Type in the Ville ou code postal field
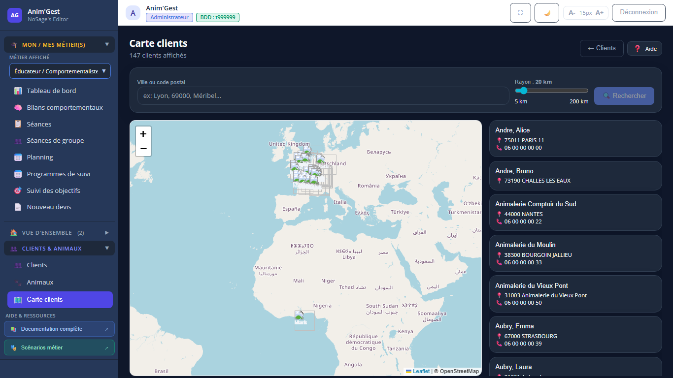The width and height of the screenshot is (673, 378). tap(323, 96)
